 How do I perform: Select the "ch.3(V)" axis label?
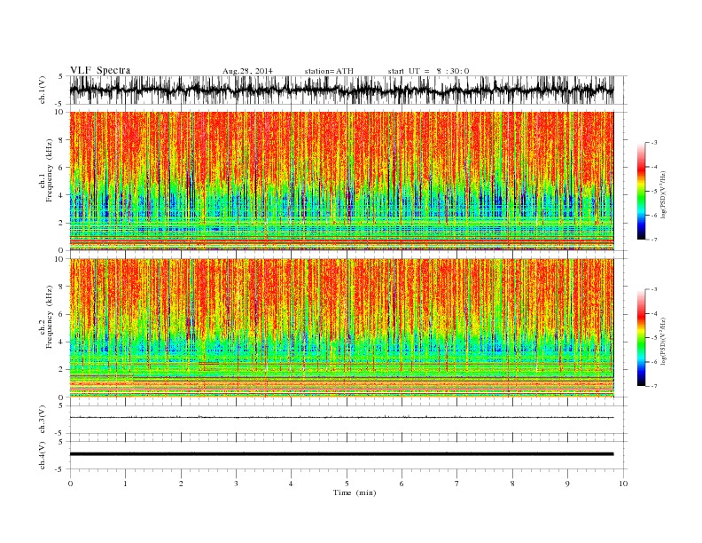(x=43, y=420)
